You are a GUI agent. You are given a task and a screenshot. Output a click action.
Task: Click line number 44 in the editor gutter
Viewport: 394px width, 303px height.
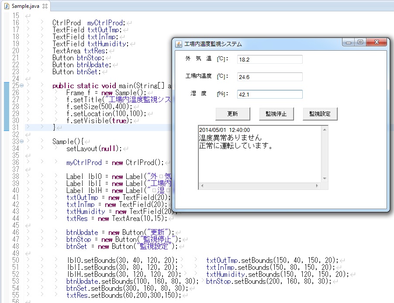point(16,218)
